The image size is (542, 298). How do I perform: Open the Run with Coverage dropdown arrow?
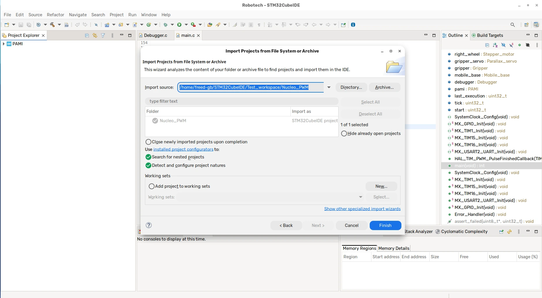pos(200,25)
